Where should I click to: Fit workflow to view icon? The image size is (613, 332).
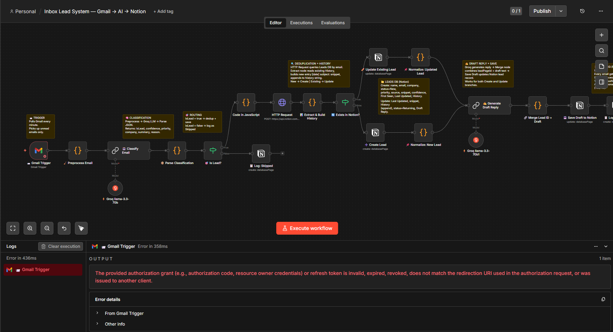(x=13, y=228)
